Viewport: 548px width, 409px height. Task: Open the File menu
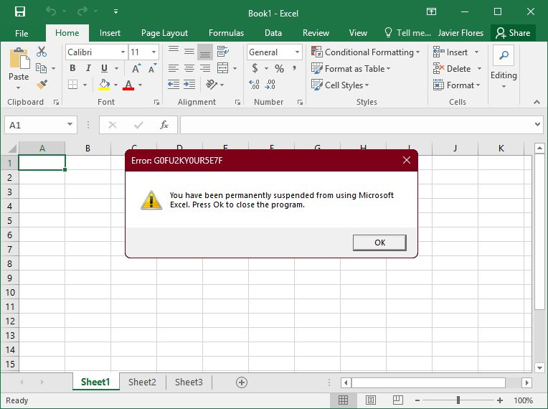coord(22,33)
